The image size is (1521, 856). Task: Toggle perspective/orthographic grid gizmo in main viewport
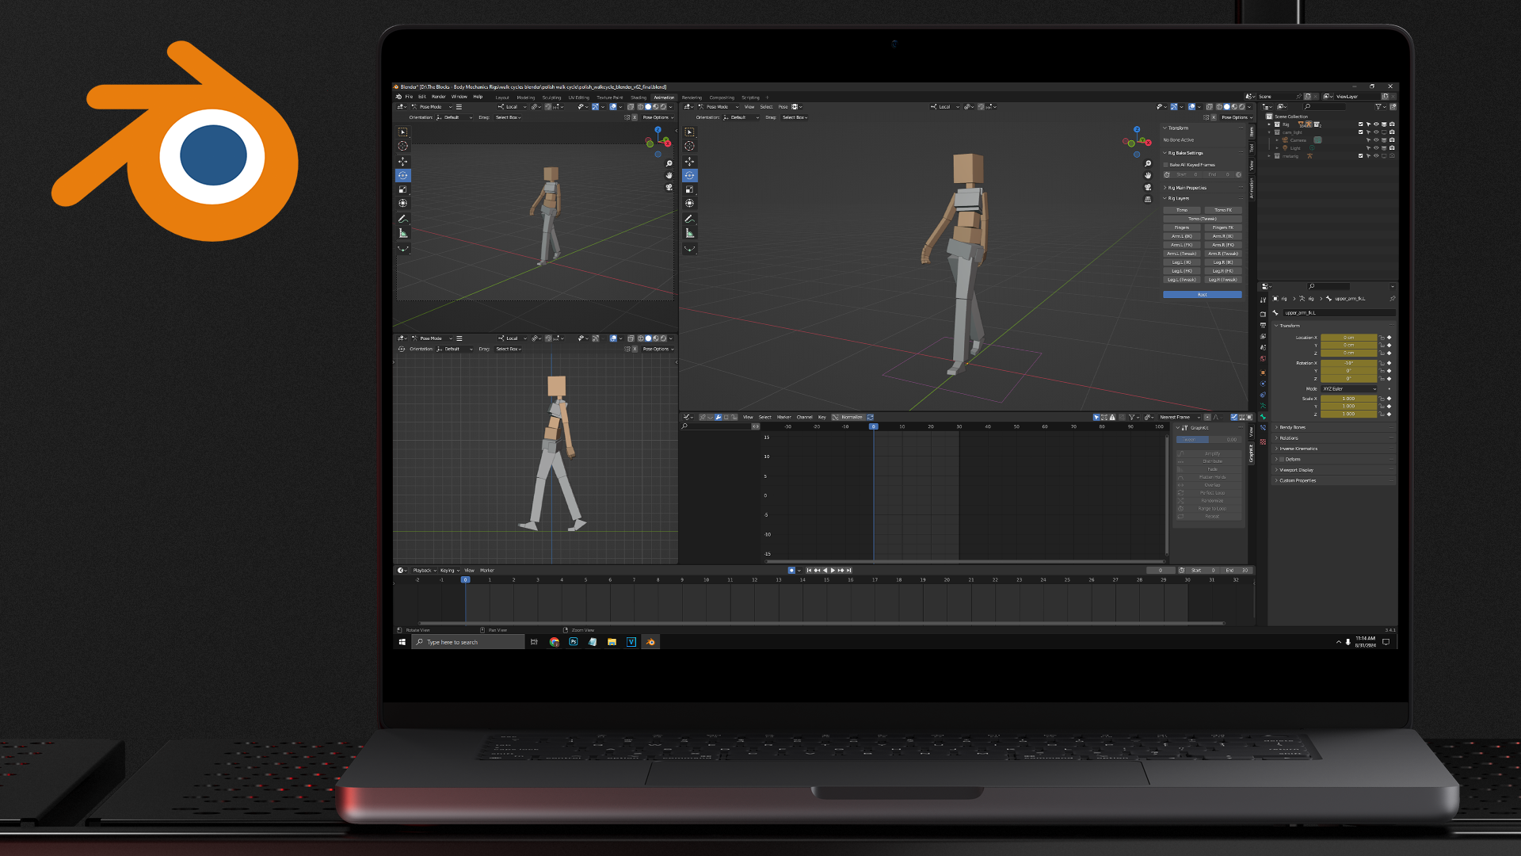coord(1148,199)
